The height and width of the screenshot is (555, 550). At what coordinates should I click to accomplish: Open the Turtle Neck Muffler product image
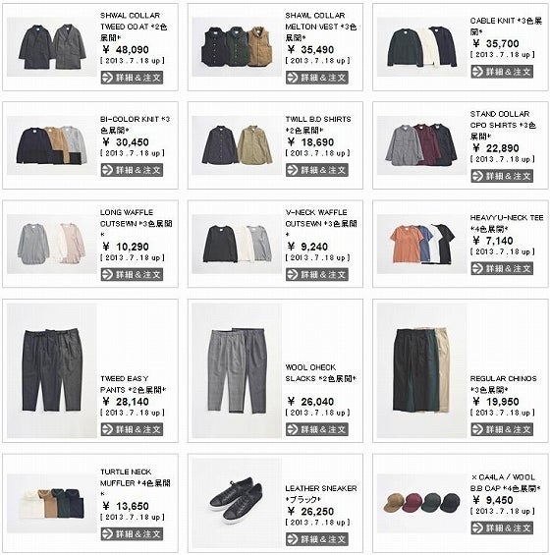pos(52,503)
